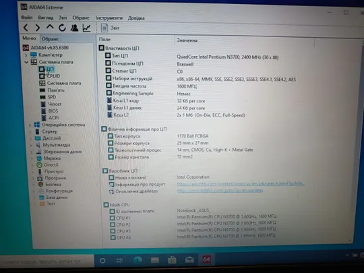Go back with the left arrow toolbar icon

(26, 28)
